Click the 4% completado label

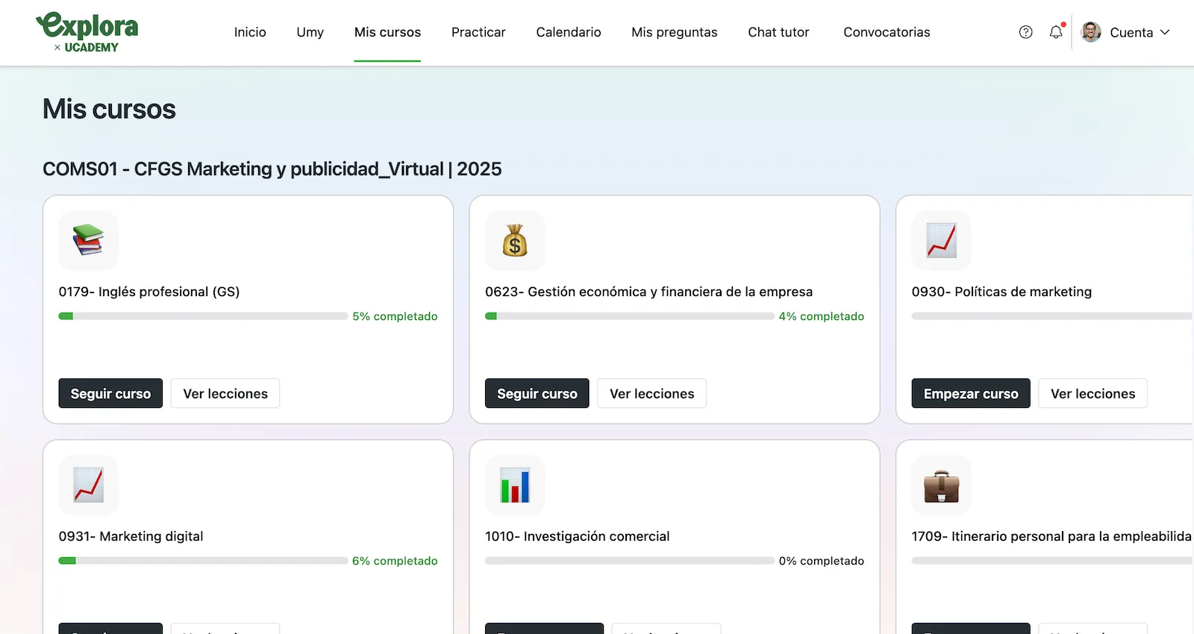[x=822, y=316]
